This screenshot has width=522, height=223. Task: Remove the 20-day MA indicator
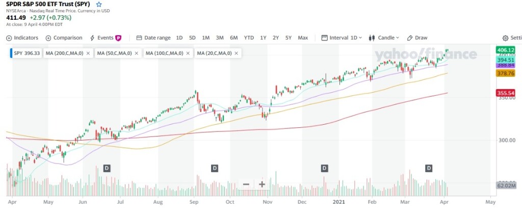point(237,53)
